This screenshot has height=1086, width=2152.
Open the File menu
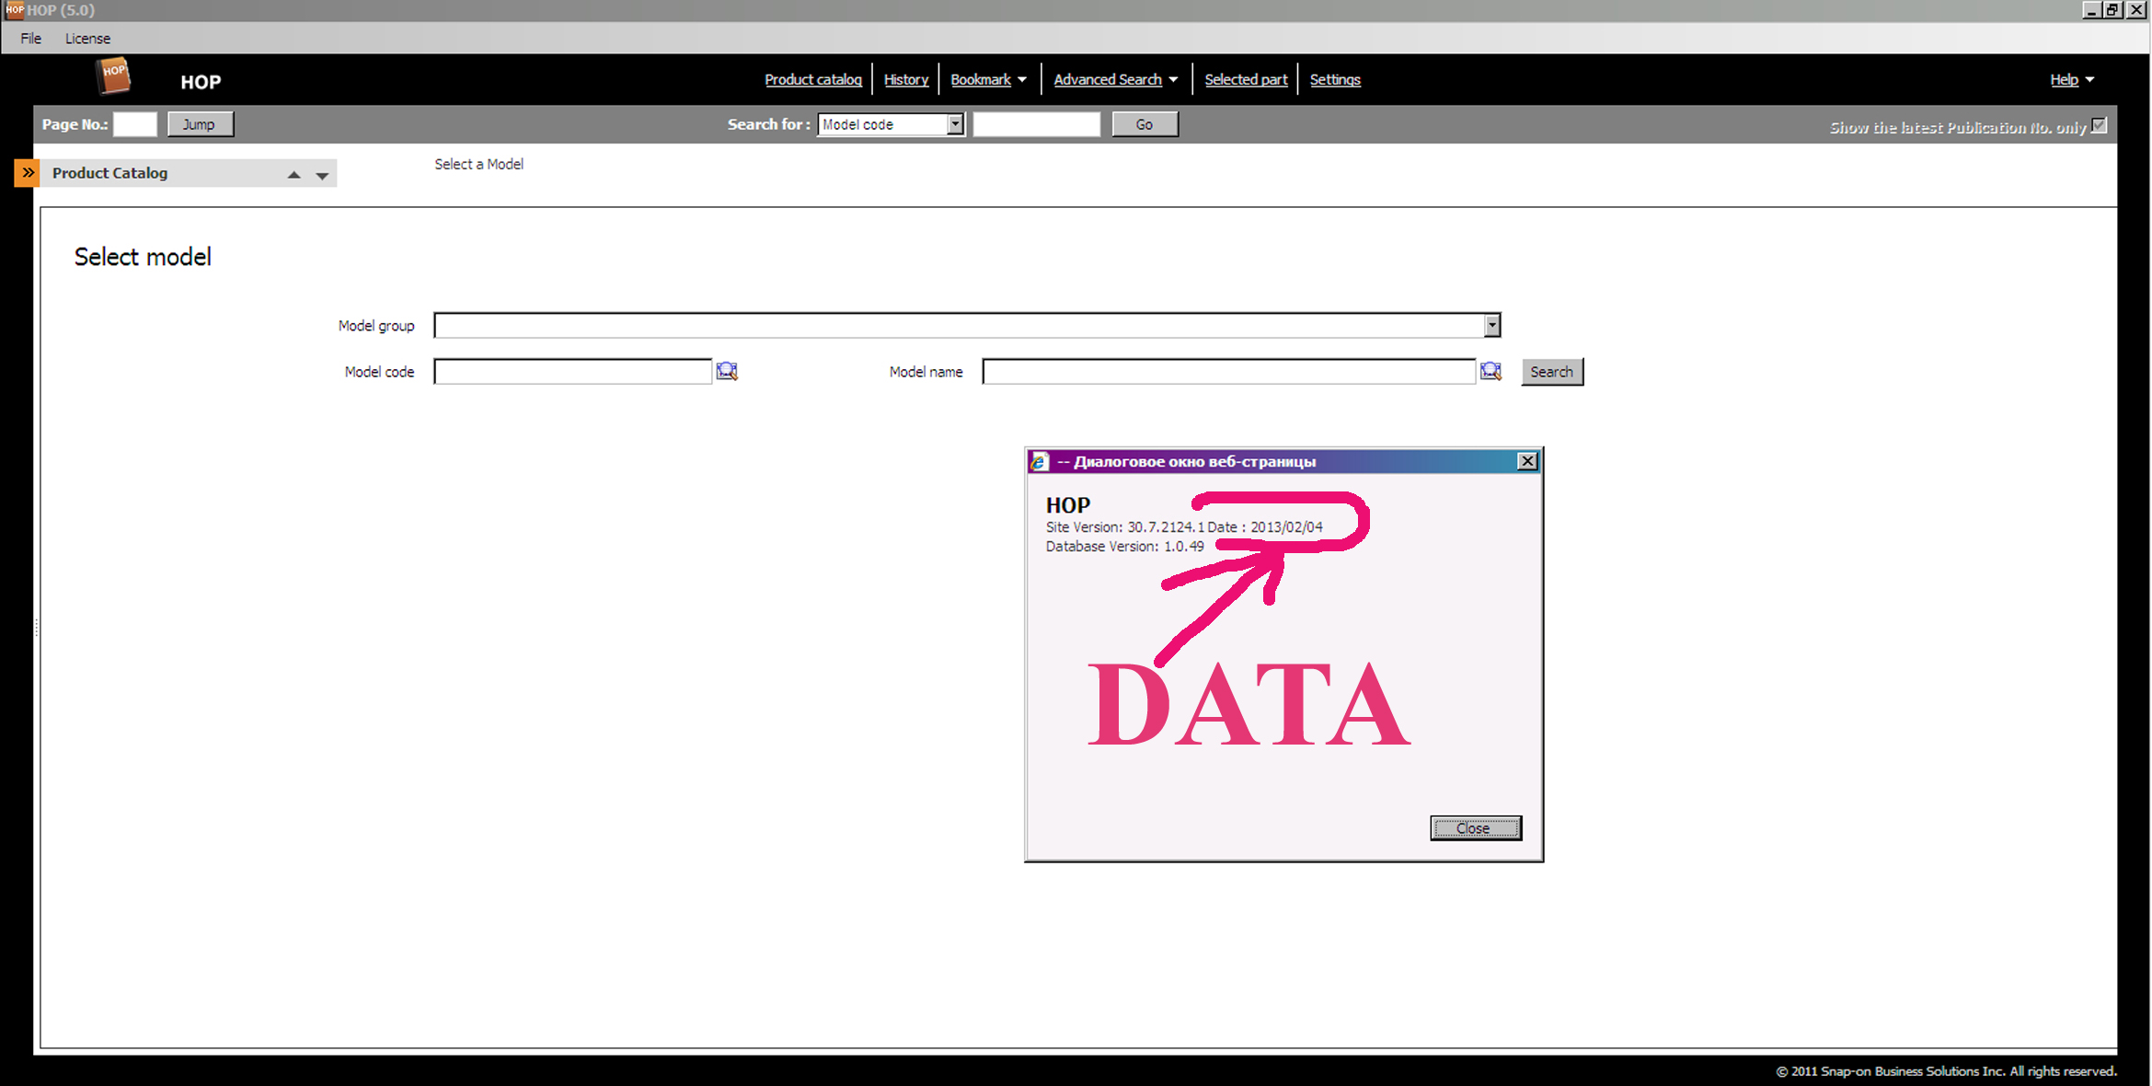click(31, 39)
